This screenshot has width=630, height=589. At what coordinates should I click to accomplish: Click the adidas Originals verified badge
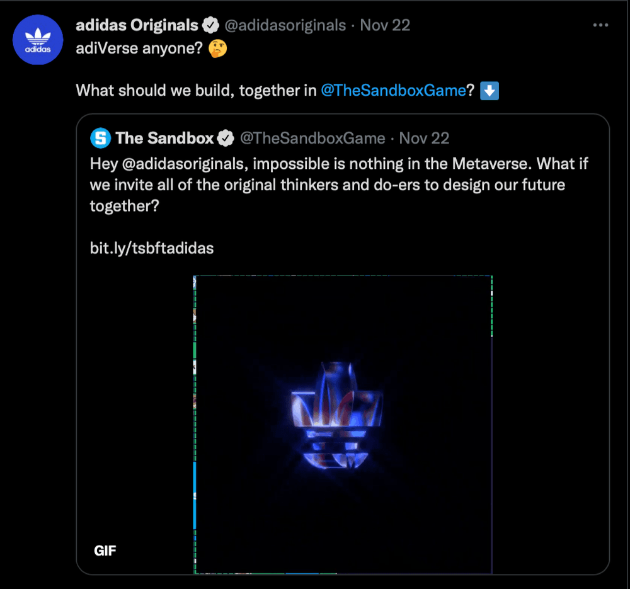(210, 26)
